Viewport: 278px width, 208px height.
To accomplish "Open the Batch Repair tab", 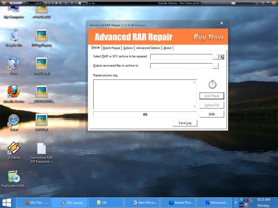I will tap(112, 48).
